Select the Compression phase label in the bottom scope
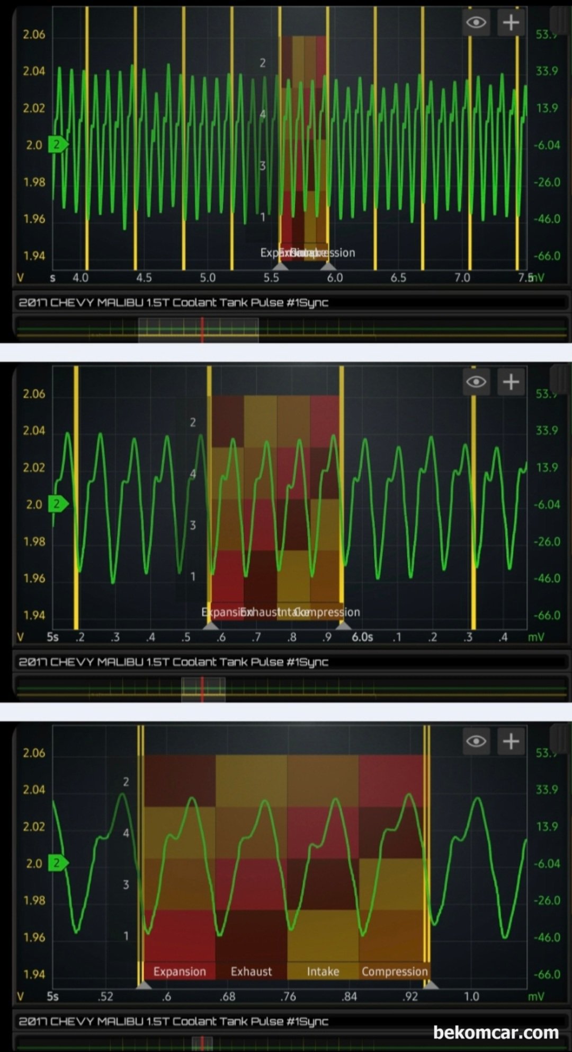 395,971
